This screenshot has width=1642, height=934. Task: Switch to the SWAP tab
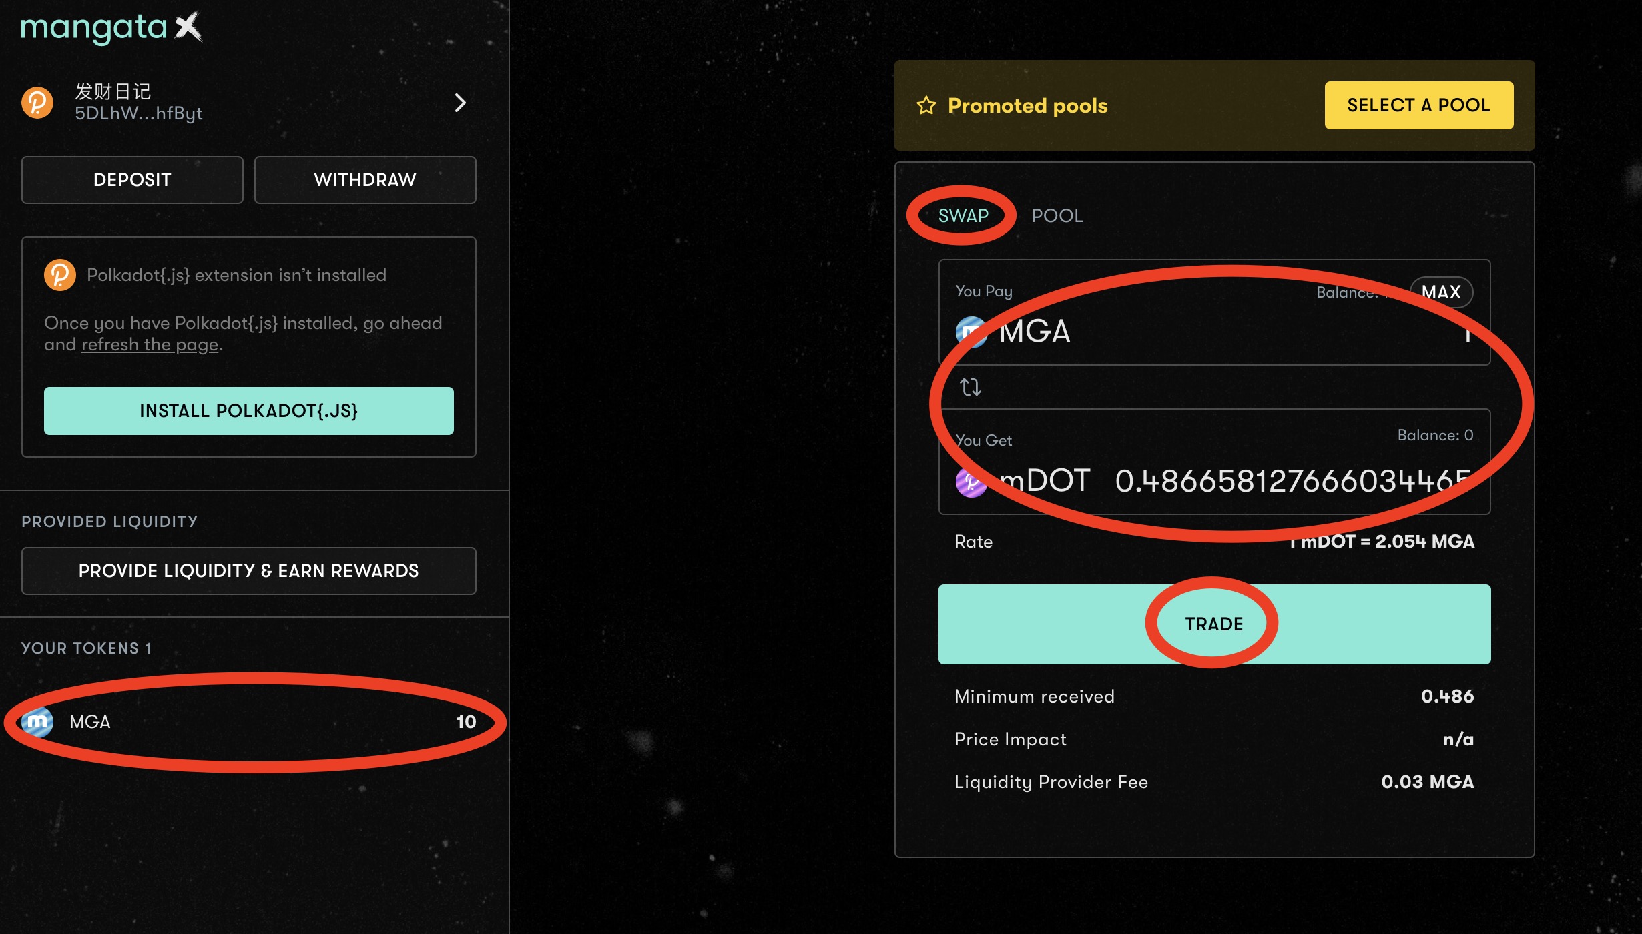(x=963, y=216)
